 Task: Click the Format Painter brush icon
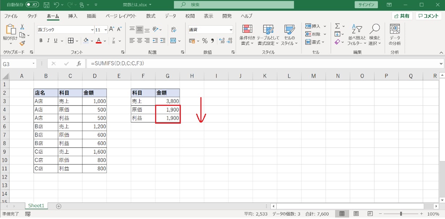[22, 43]
